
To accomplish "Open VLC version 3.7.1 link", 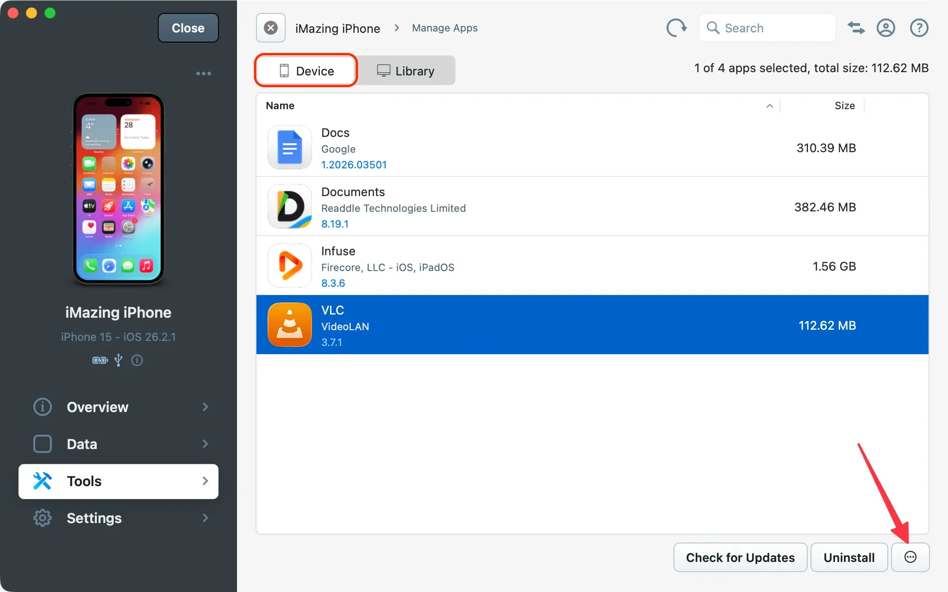I will point(332,342).
